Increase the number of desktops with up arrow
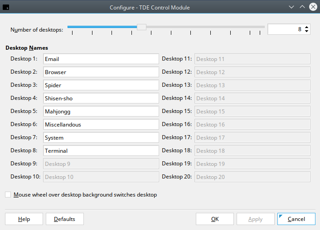320x230 pixels. pos(307,27)
